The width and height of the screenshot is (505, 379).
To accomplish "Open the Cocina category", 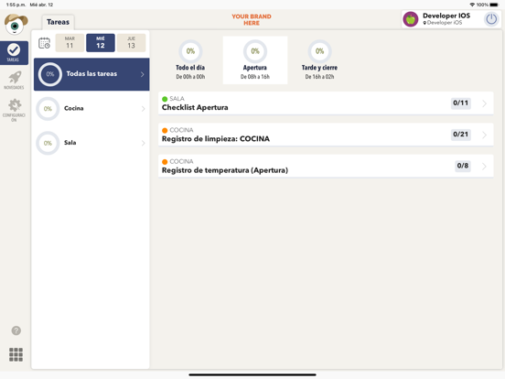I will 91,109.
